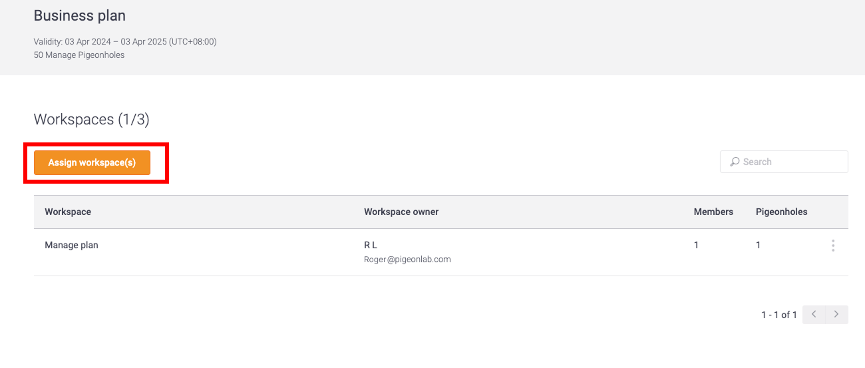
Task: Click the search magnifier icon
Action: coord(735,162)
